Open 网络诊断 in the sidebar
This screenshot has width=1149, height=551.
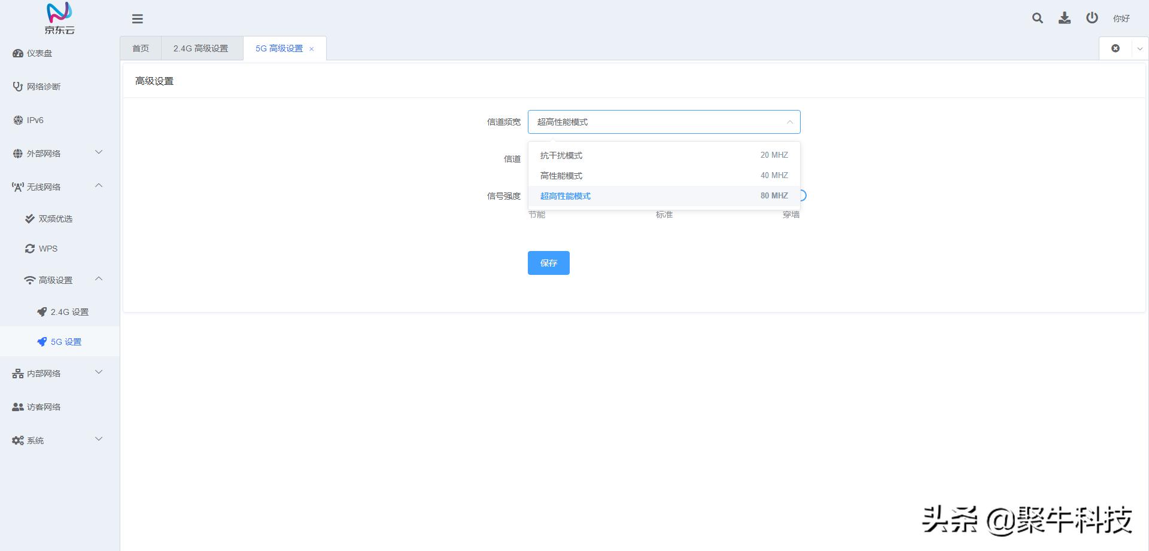[x=60, y=87]
